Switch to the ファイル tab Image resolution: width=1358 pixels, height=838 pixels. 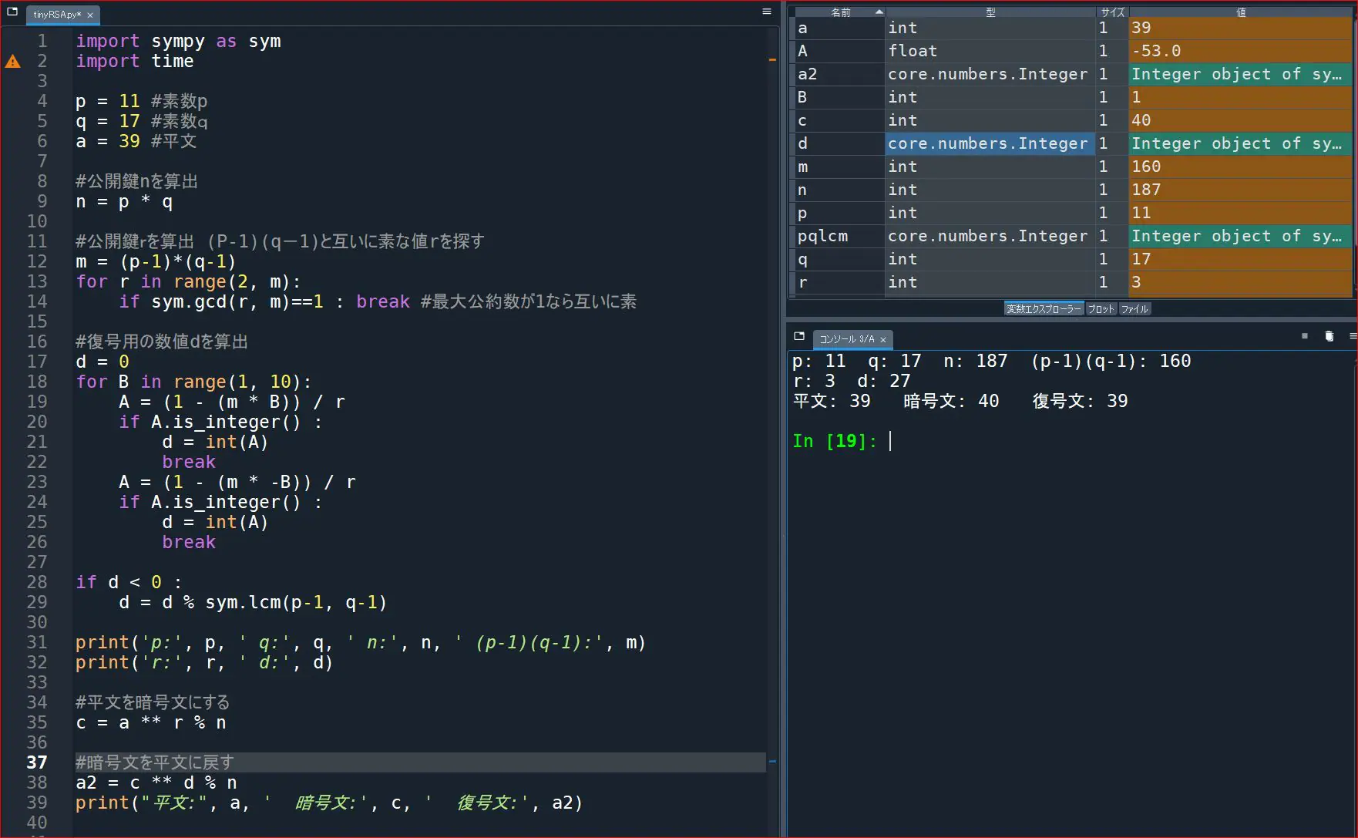1134,309
